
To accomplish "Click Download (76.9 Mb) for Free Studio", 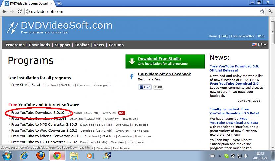I will point(58,85).
